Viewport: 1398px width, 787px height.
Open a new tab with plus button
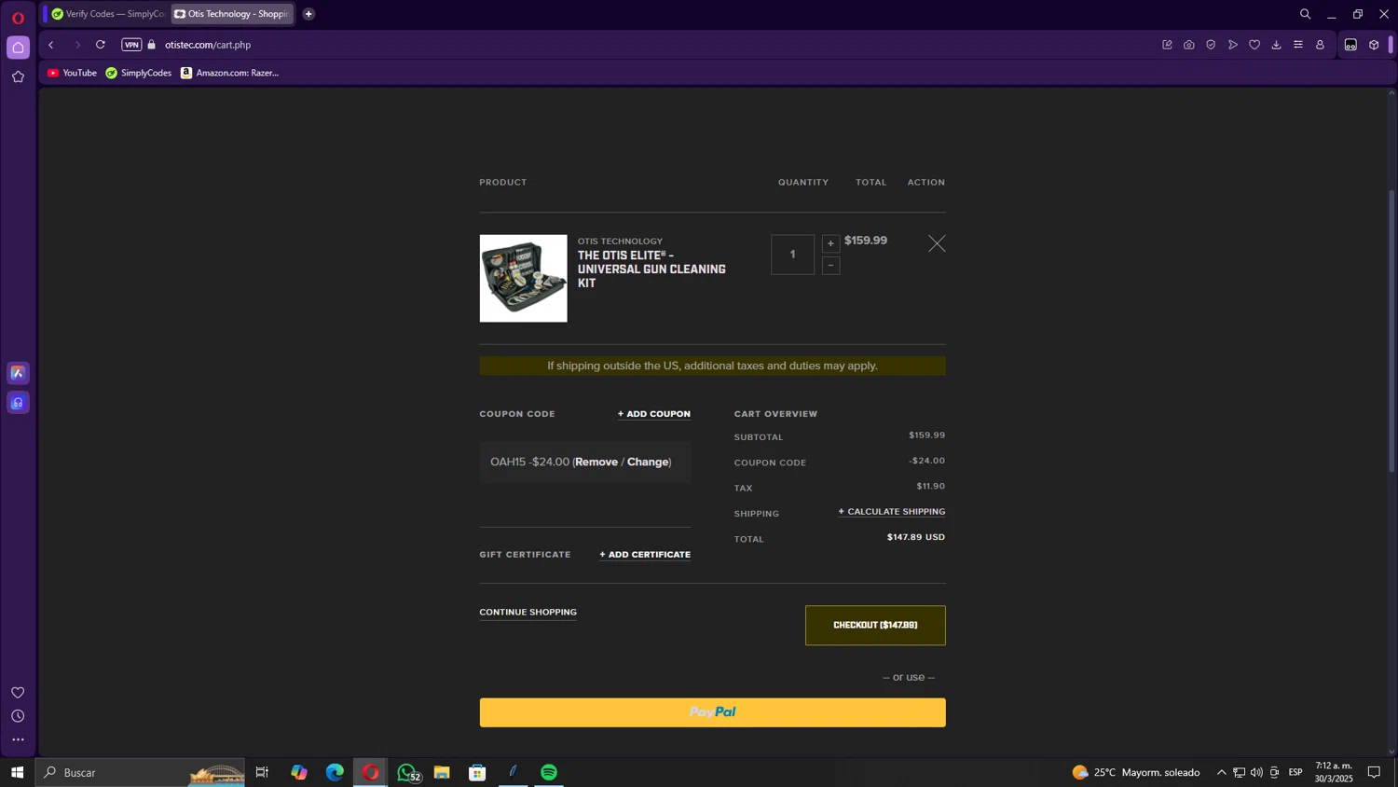pyautogui.click(x=308, y=14)
